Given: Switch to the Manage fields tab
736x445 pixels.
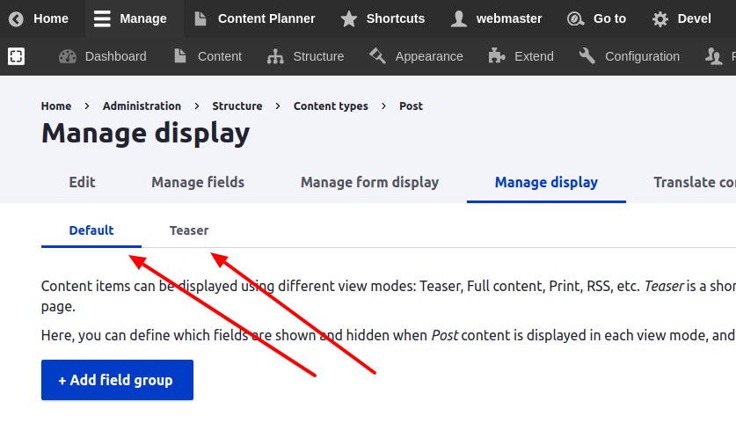Looking at the screenshot, I should 198,182.
